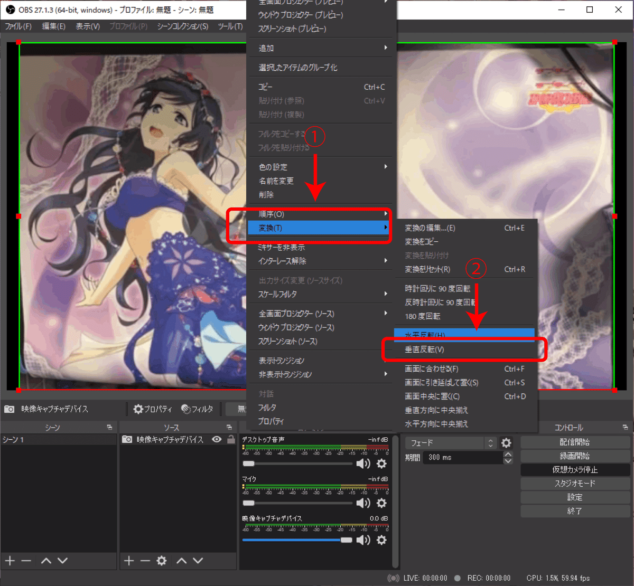Click the 録画開始 button
Image resolution: width=634 pixels, height=586 pixels.
tap(575, 456)
